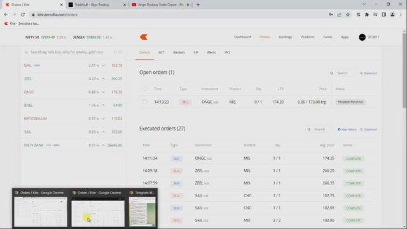Image resolution: width=407 pixels, height=229 pixels.
Task: Open the Apps menu item
Action: (x=345, y=37)
